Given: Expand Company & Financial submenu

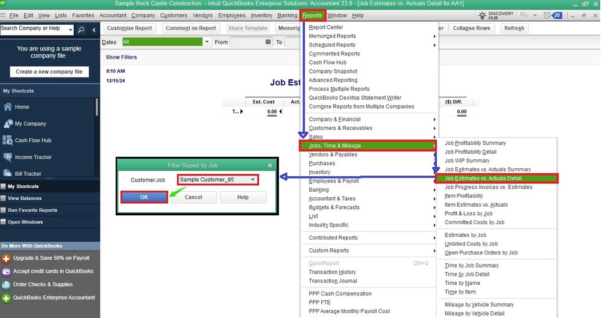Looking at the screenshot, I should tap(434, 120).
